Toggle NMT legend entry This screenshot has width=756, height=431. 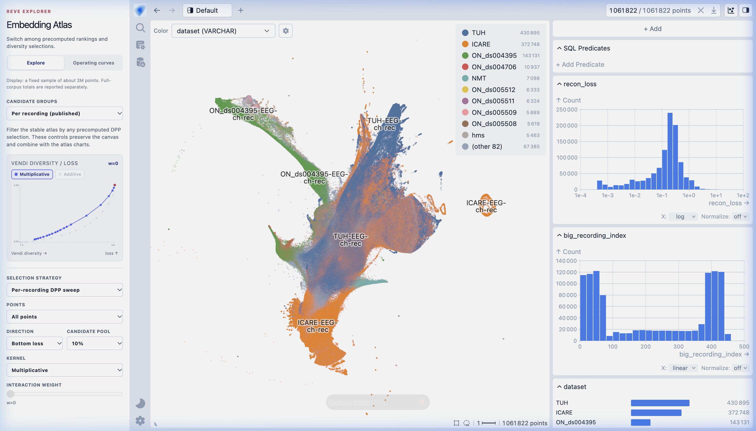(x=500, y=78)
